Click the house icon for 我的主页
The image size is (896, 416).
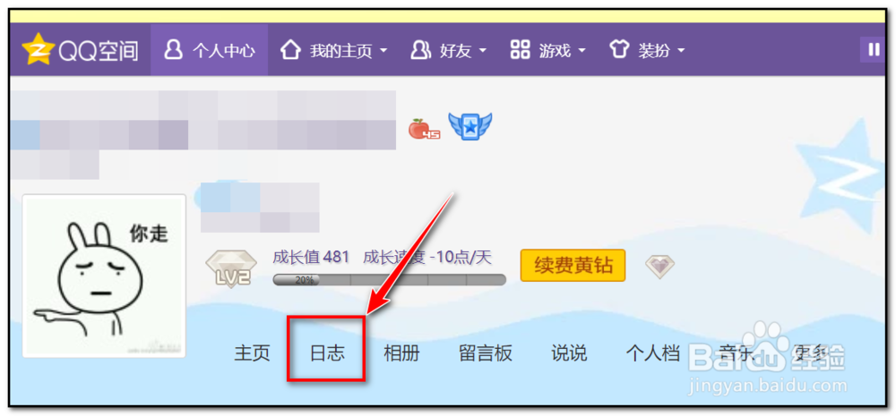pyautogui.click(x=290, y=50)
